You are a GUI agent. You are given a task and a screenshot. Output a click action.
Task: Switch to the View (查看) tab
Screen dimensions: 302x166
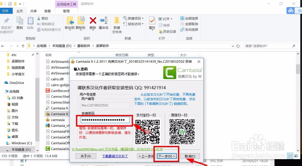48,11
